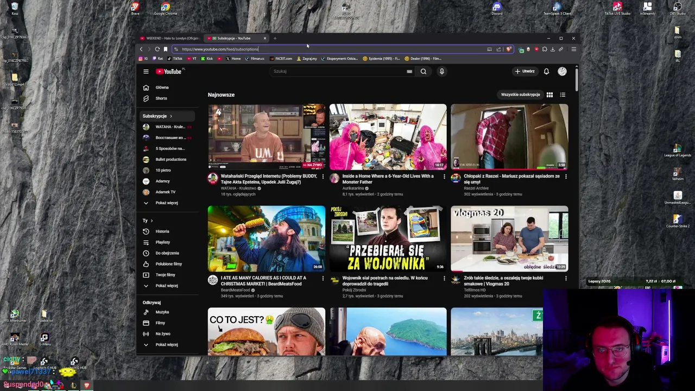Open Shorts in sidebar
695x391 pixels.
160,98
